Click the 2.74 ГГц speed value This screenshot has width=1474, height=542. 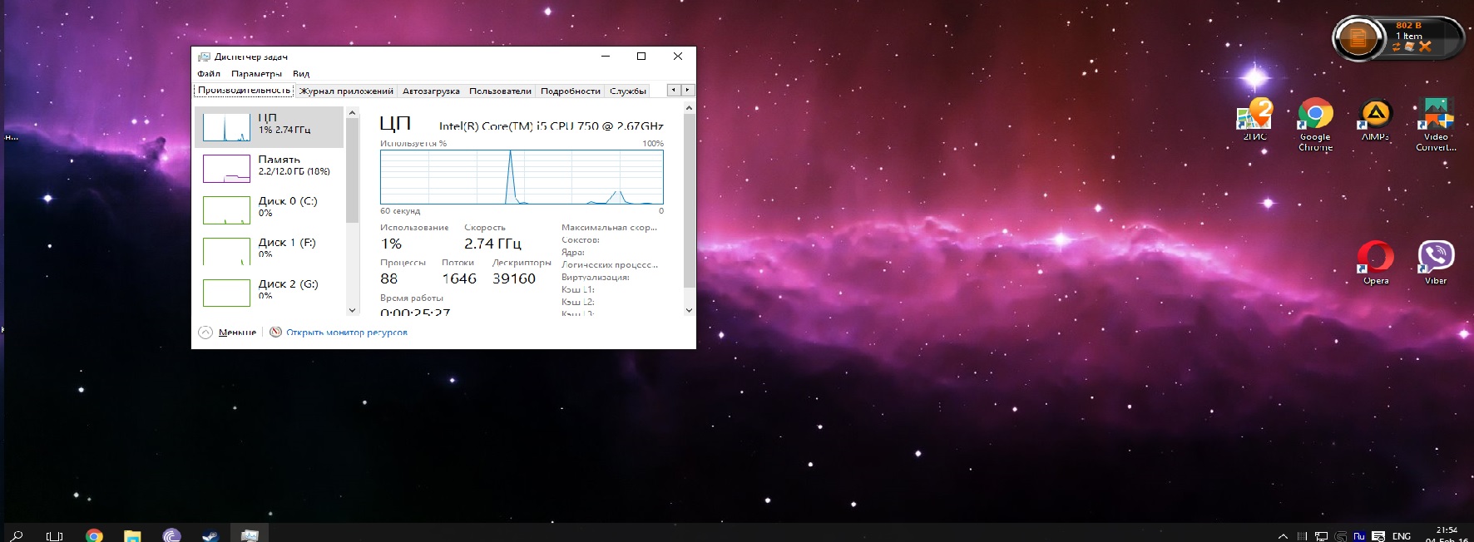[492, 244]
